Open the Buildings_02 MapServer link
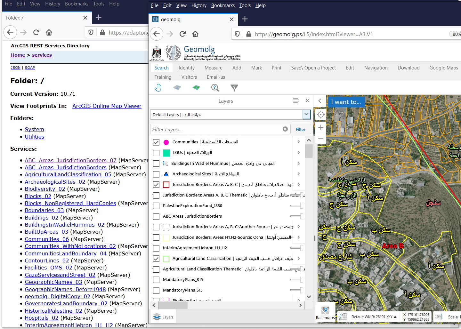 [x=42, y=218]
